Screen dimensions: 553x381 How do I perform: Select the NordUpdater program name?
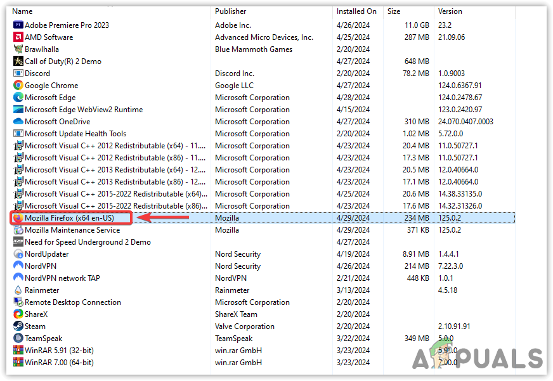(x=46, y=254)
